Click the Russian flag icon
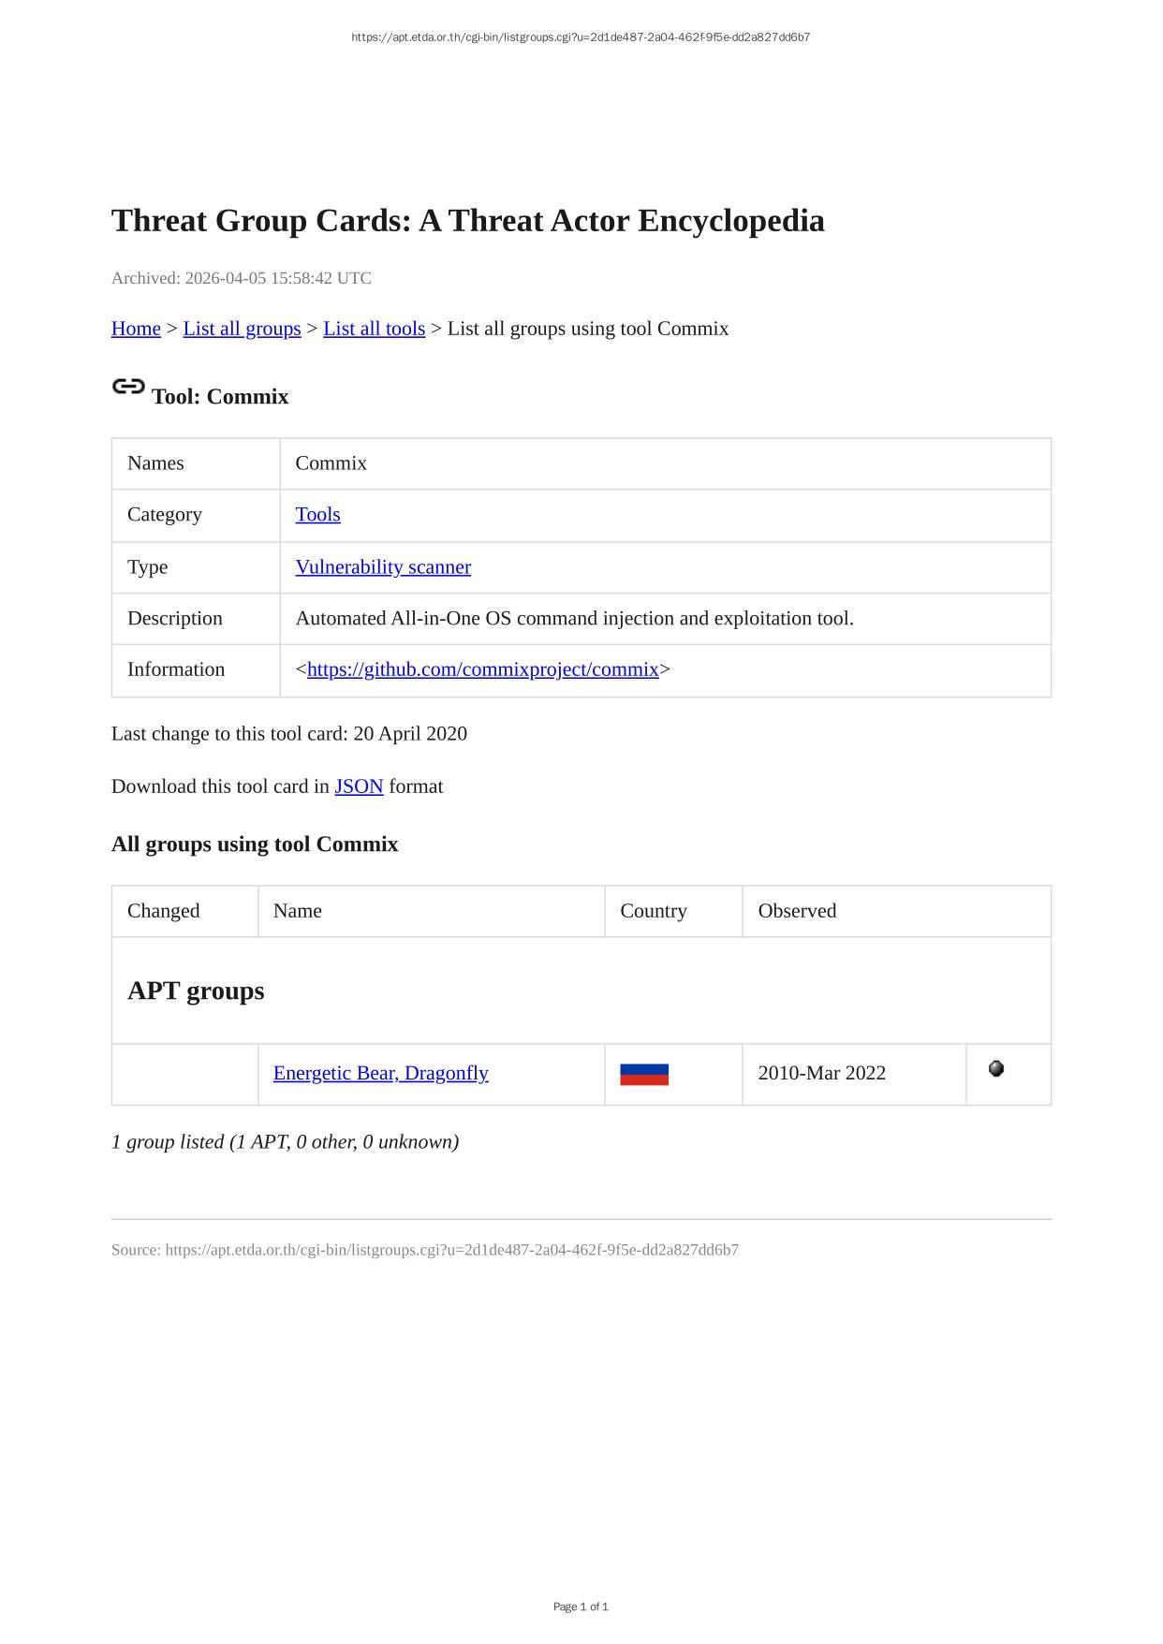The height and width of the screenshot is (1644, 1163). (x=644, y=1074)
